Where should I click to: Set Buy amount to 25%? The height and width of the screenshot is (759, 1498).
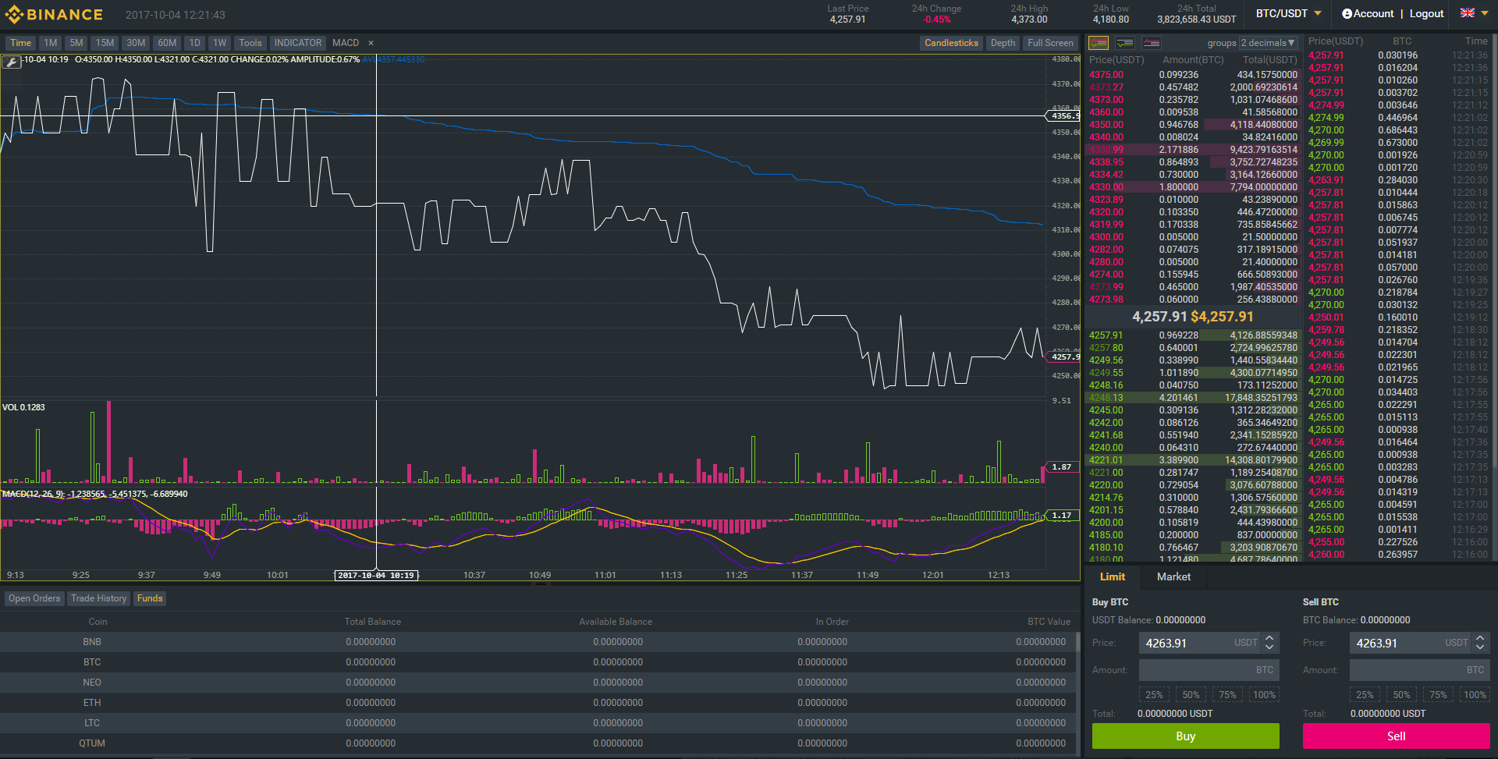[x=1154, y=694]
